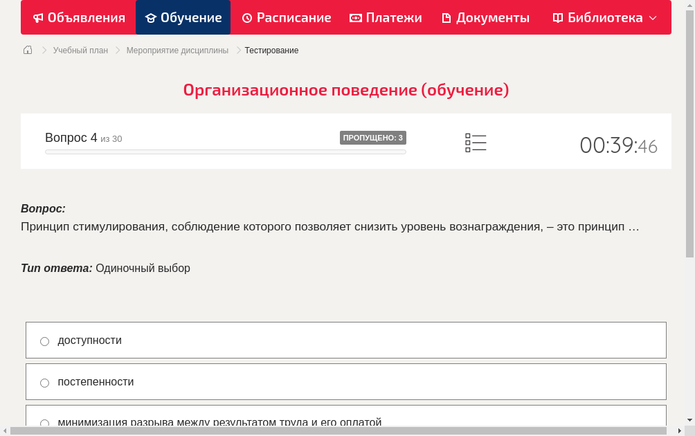695x436 pixels.
Task: Select the graduation cap Обучение icon
Action: pyautogui.click(x=152, y=17)
